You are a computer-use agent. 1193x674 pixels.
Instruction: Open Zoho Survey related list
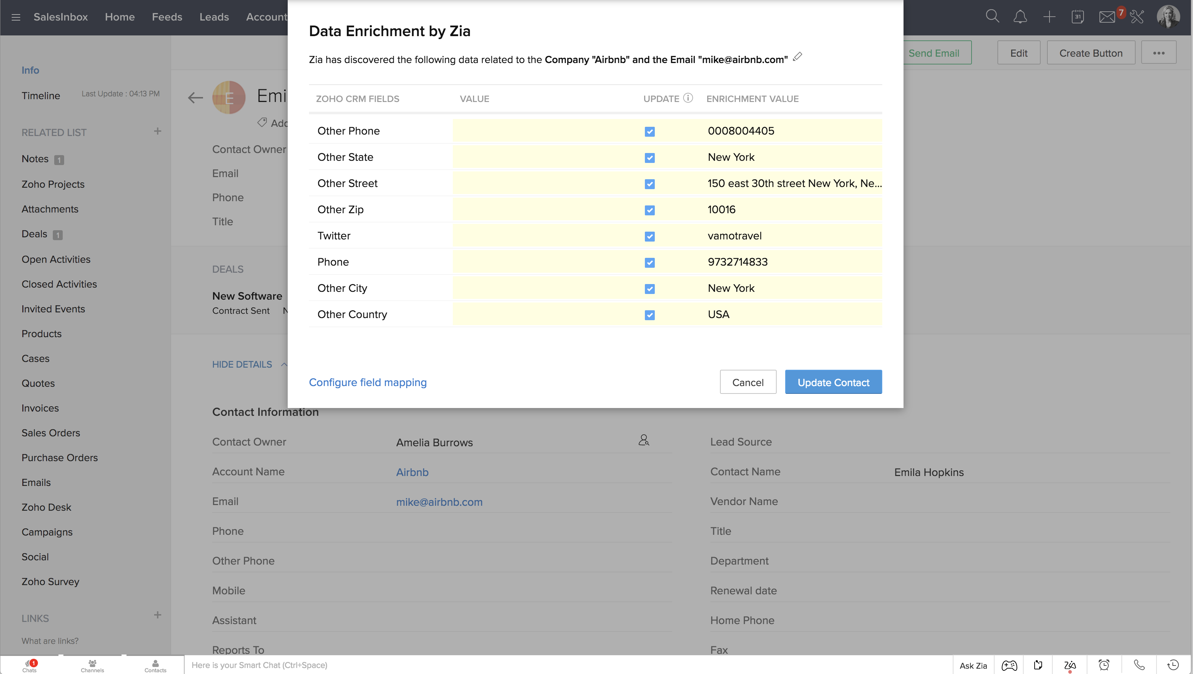[50, 582]
